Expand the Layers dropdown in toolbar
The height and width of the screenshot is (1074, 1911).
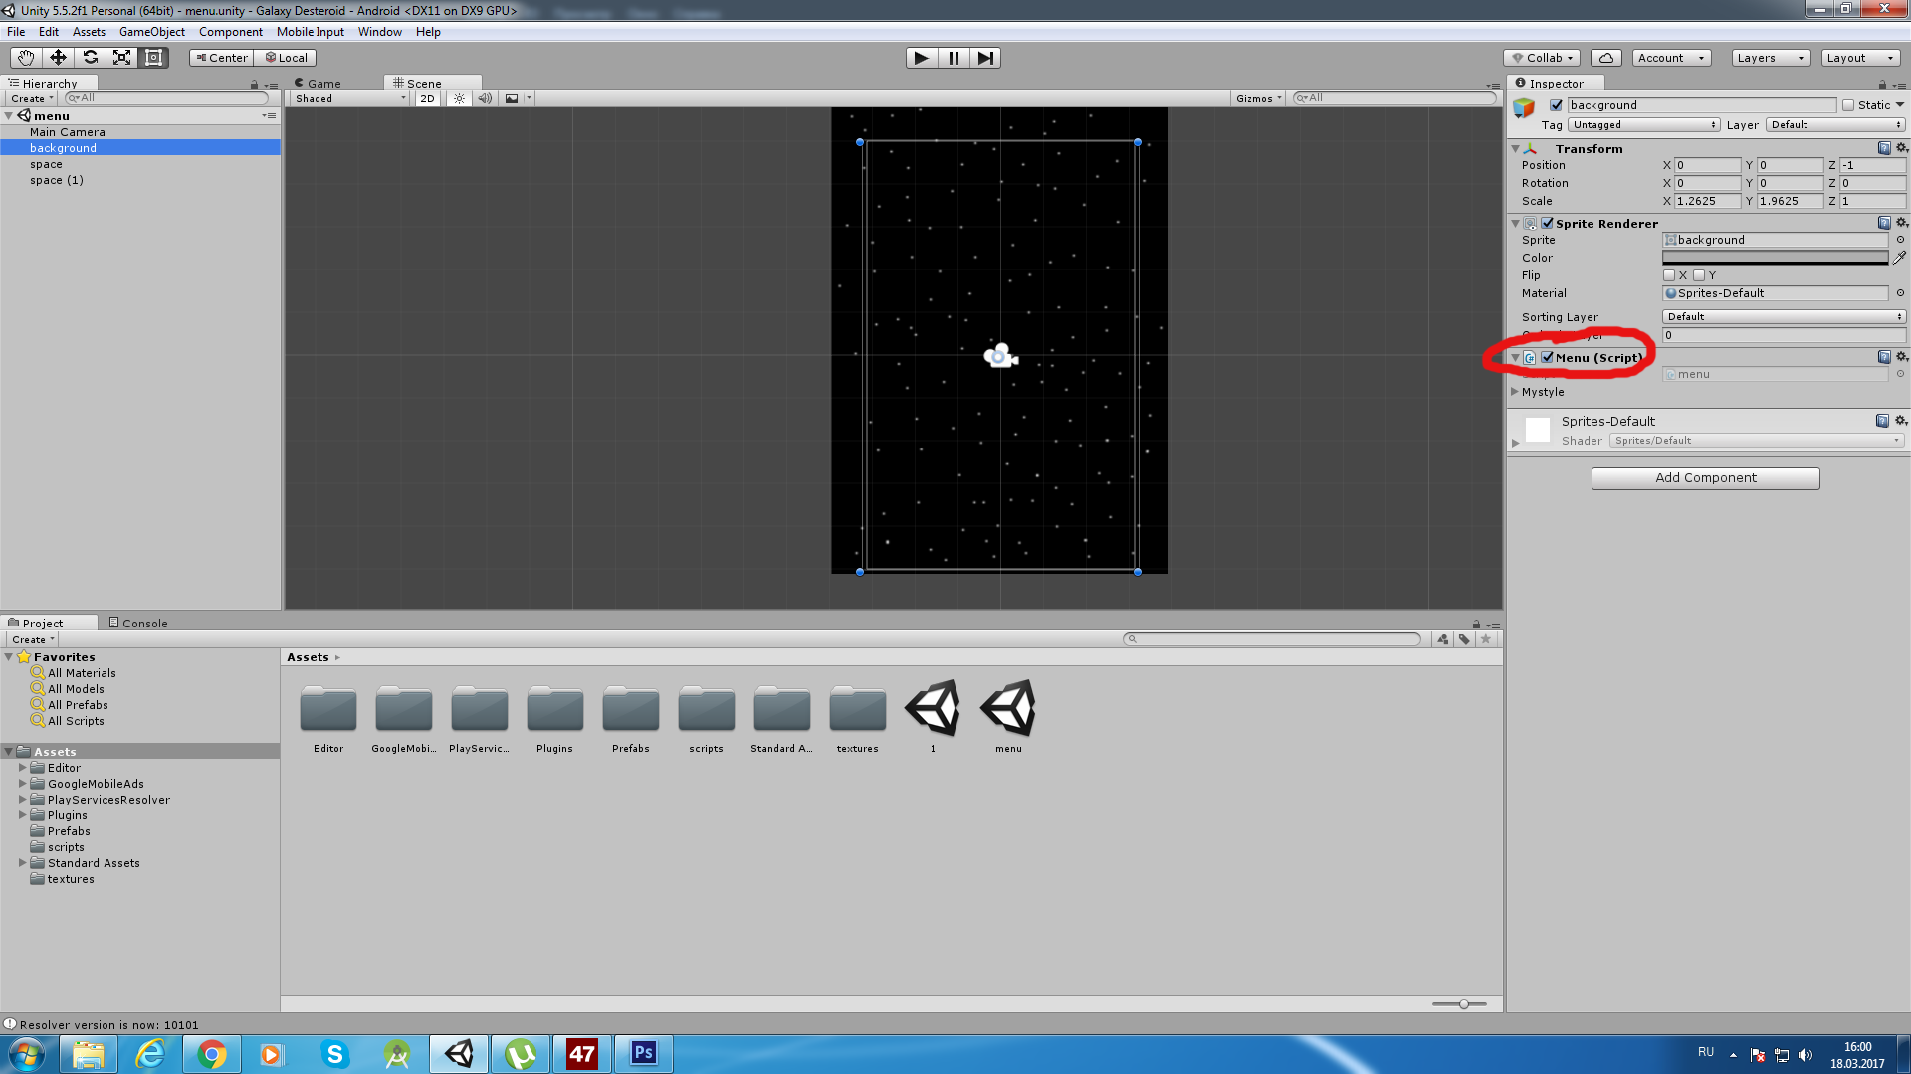pos(1771,57)
